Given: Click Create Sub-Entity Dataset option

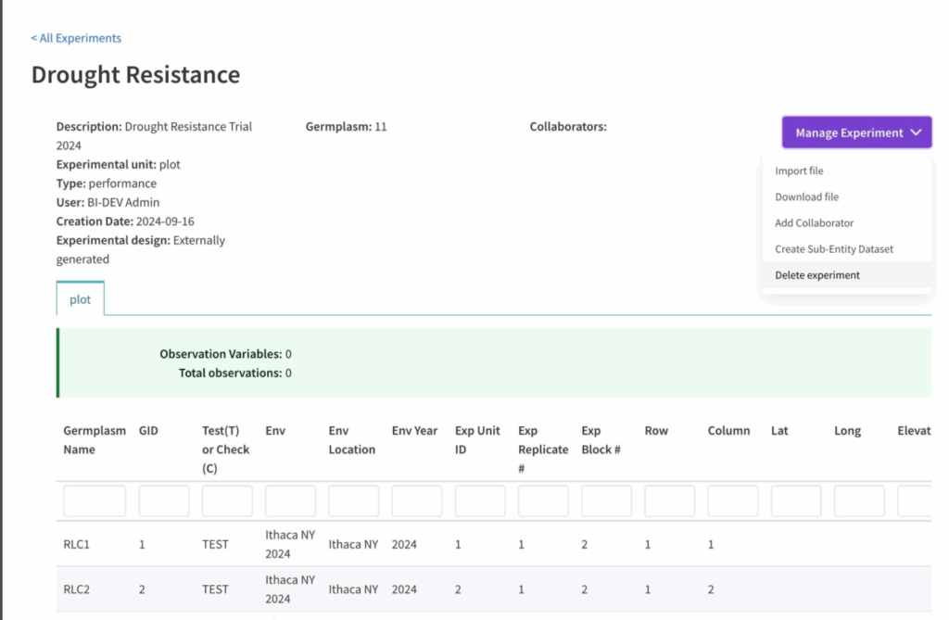Looking at the screenshot, I should coord(834,248).
